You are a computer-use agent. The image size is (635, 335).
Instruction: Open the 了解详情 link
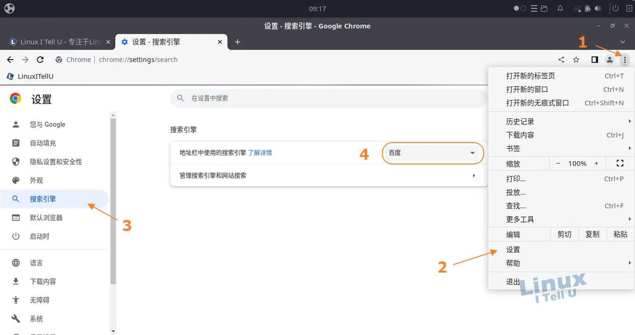(x=260, y=153)
